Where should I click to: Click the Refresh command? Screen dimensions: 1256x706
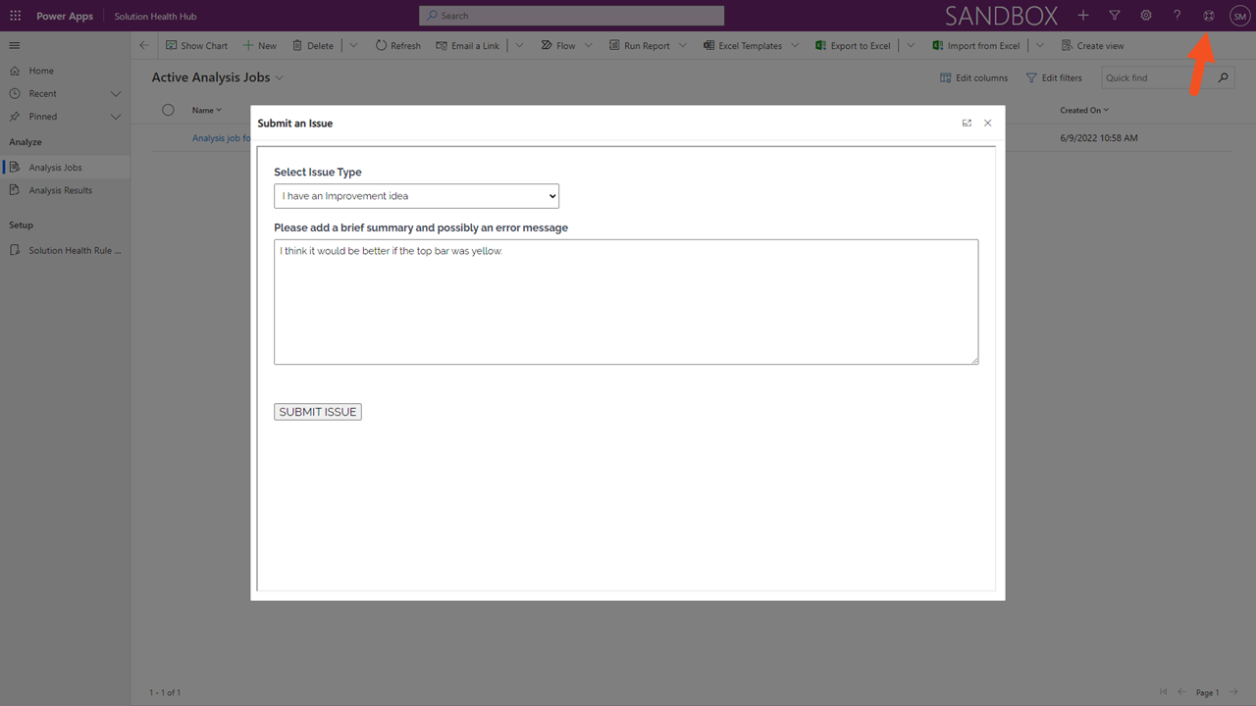click(x=397, y=45)
